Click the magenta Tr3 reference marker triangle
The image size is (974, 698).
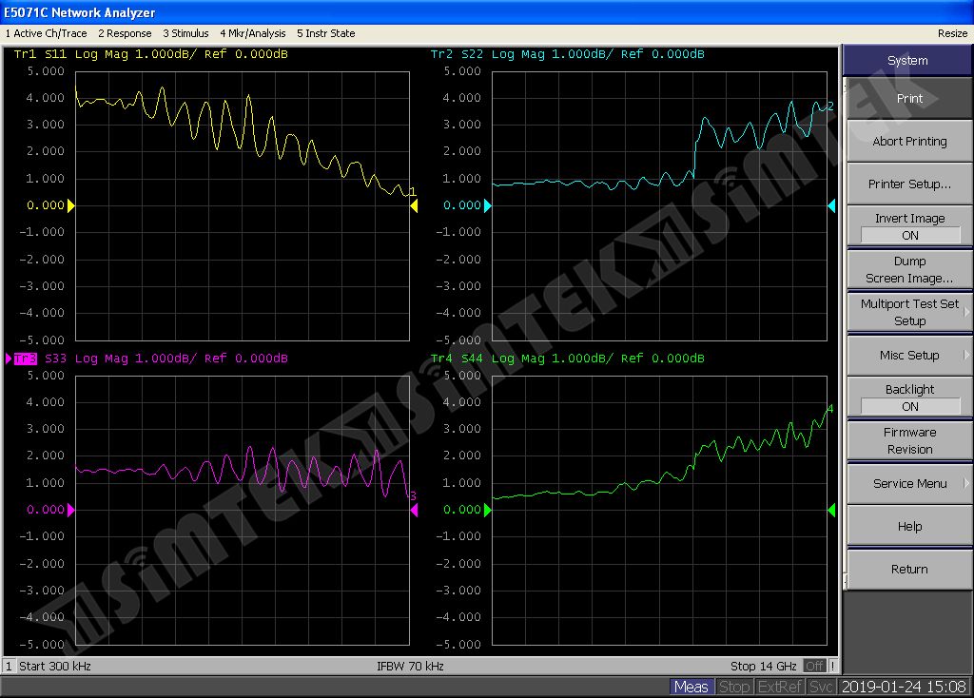(70, 510)
